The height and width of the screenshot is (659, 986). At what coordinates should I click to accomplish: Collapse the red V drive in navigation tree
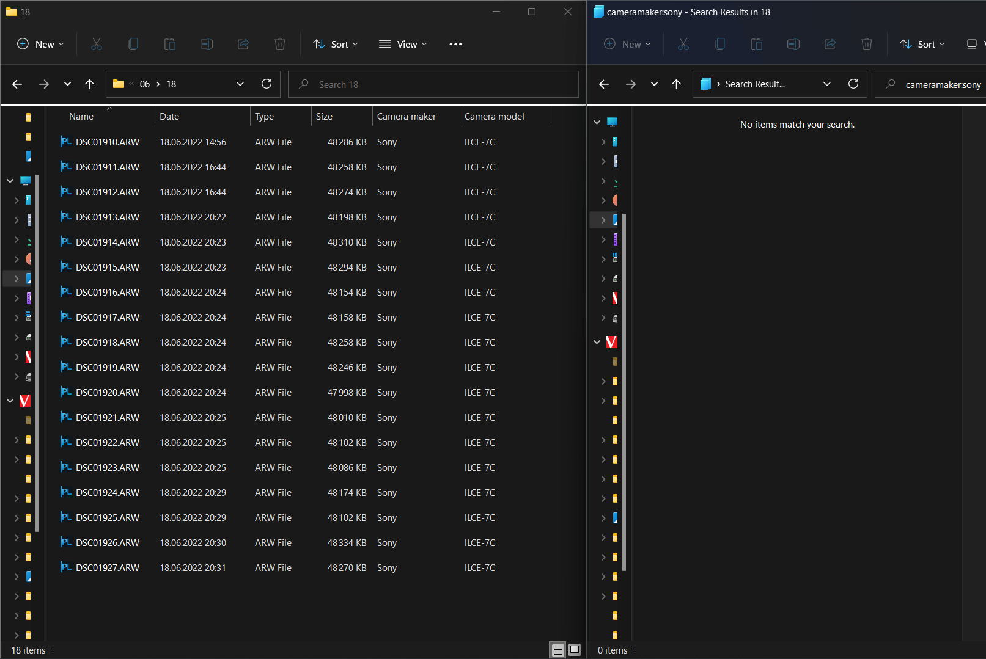[x=9, y=401]
